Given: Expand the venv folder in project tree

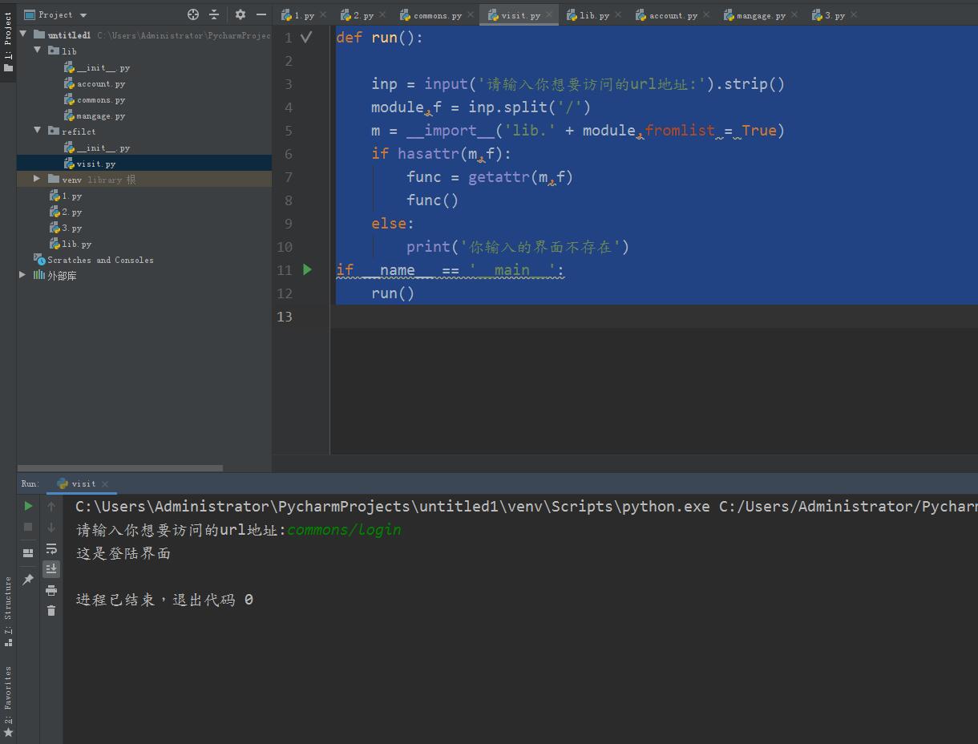Looking at the screenshot, I should [x=37, y=180].
